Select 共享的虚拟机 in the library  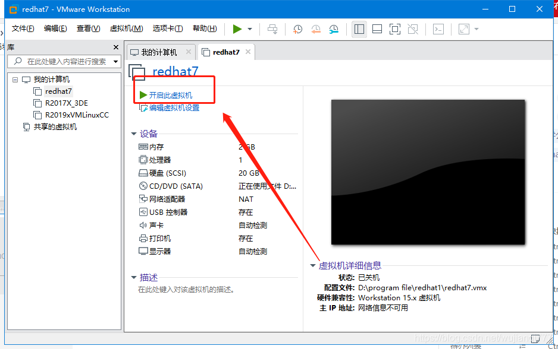pyautogui.click(x=55, y=127)
